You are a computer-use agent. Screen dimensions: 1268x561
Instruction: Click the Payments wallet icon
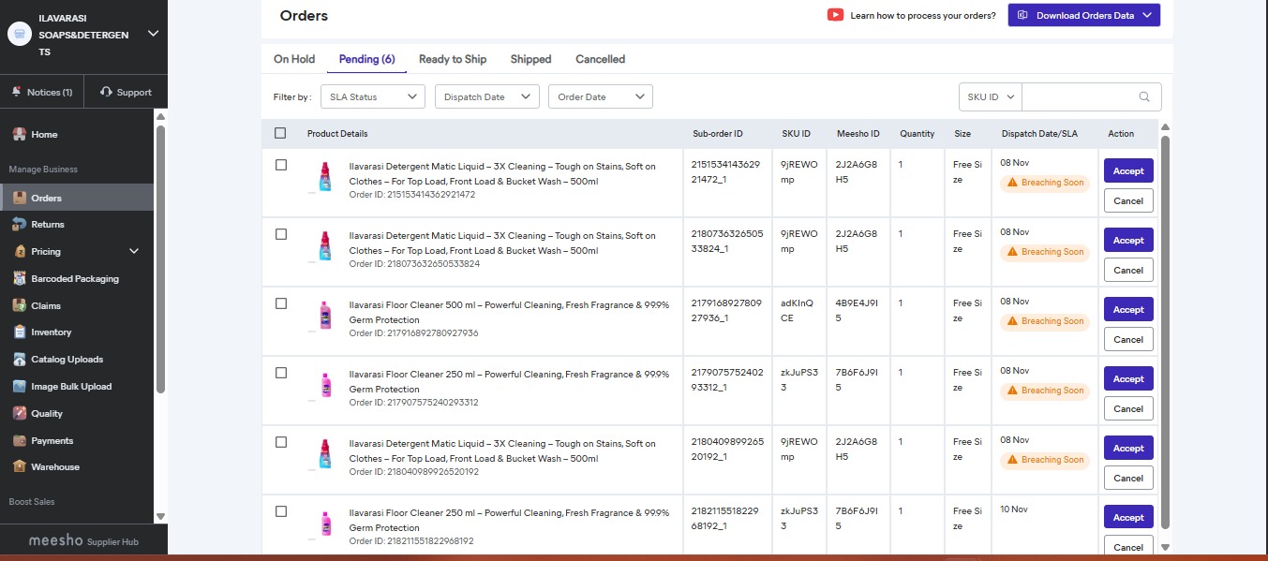click(20, 441)
